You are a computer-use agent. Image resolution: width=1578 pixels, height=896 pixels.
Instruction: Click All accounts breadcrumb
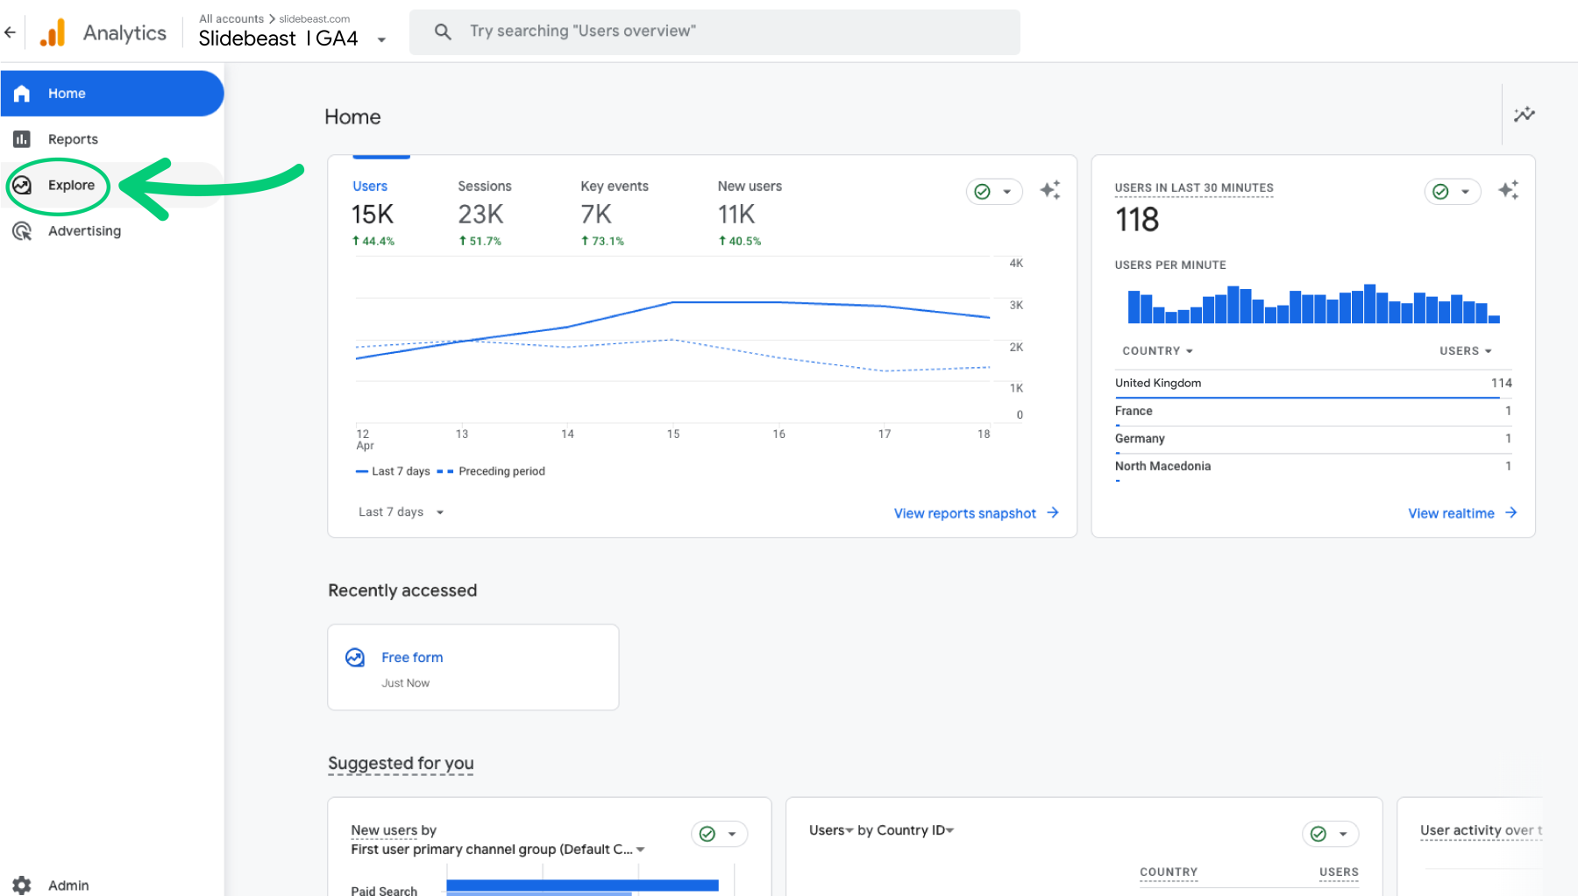tap(231, 18)
